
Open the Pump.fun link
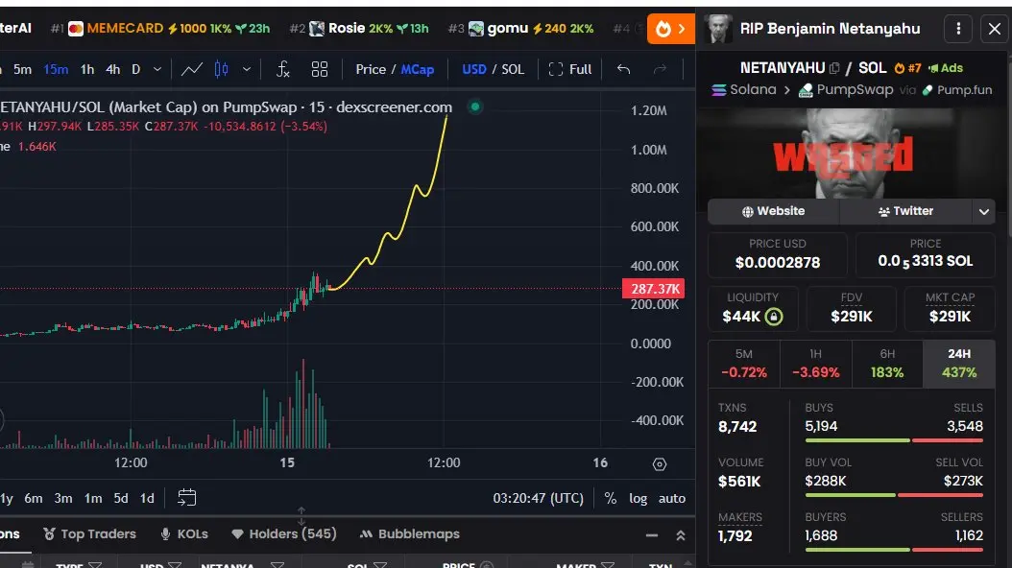click(957, 89)
